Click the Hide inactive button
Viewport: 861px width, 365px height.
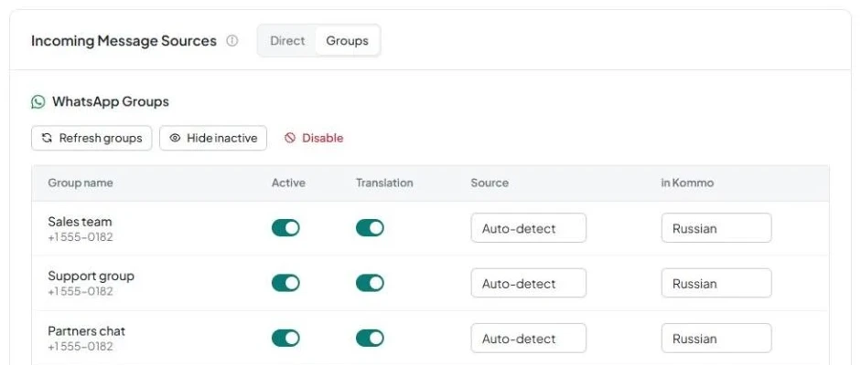[x=213, y=138]
